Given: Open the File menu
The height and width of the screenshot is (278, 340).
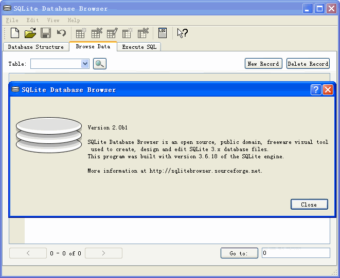Looking at the screenshot, I should pos(12,20).
